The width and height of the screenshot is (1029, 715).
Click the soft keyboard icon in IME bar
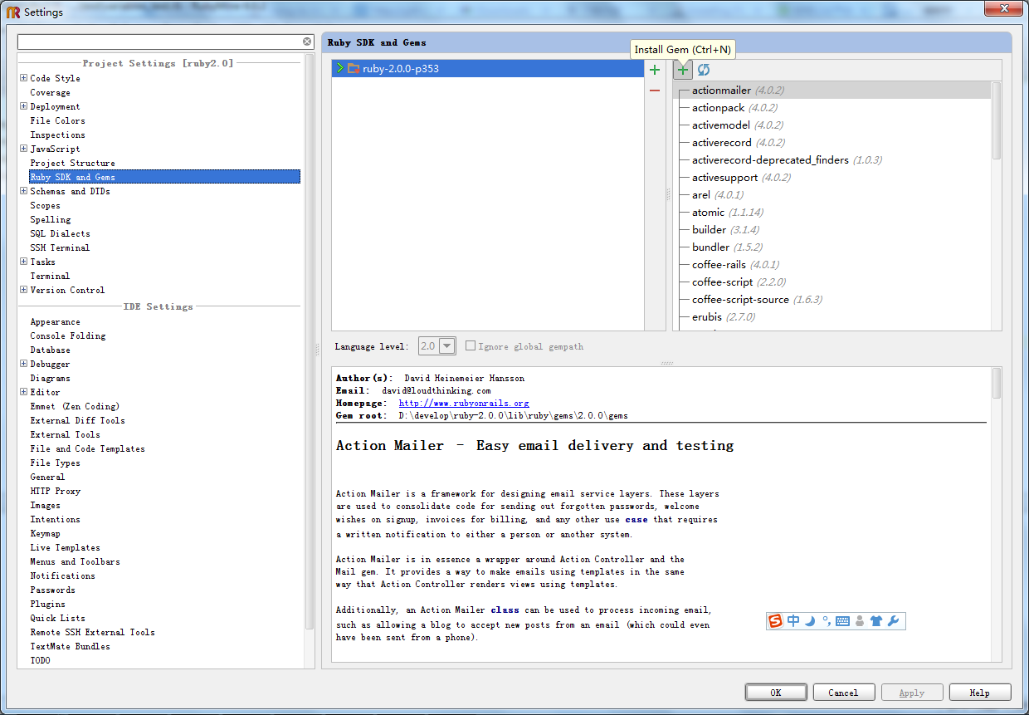tap(842, 621)
